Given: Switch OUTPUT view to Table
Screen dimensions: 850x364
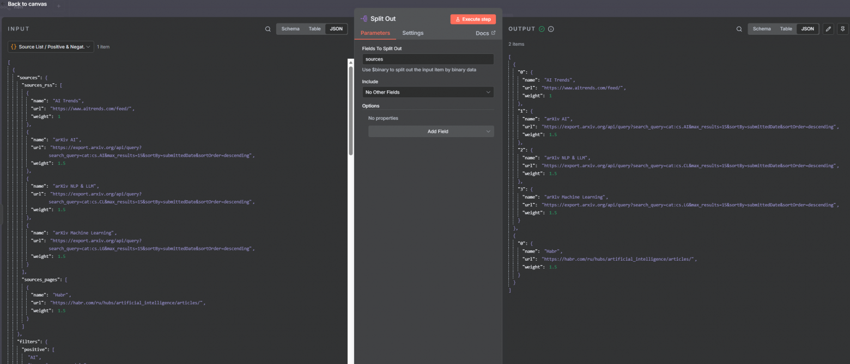Looking at the screenshot, I should click(786, 29).
